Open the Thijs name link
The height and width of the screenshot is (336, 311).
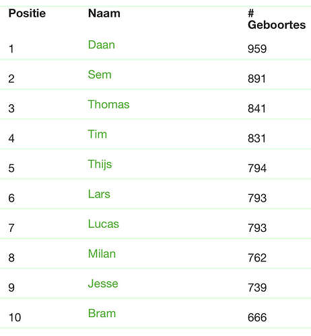point(100,164)
